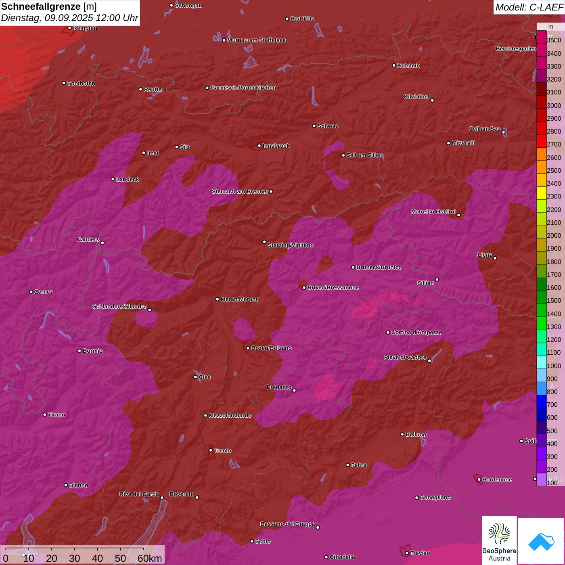The width and height of the screenshot is (565, 565).
Task: Select the Lienz location label
Action: (485, 255)
